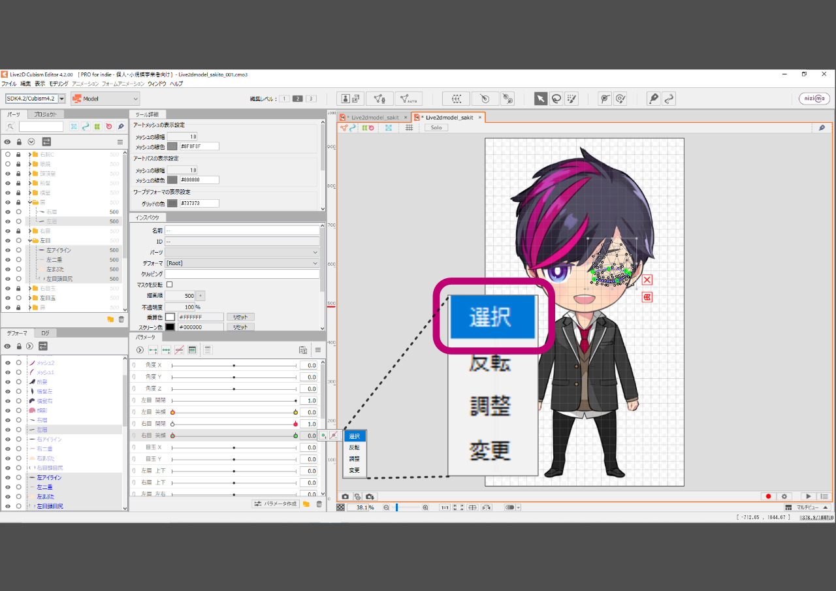Viewport: 836px width, 591px height.
Task: Open the デフォーマ [Root] dropdown
Action: tap(242, 263)
